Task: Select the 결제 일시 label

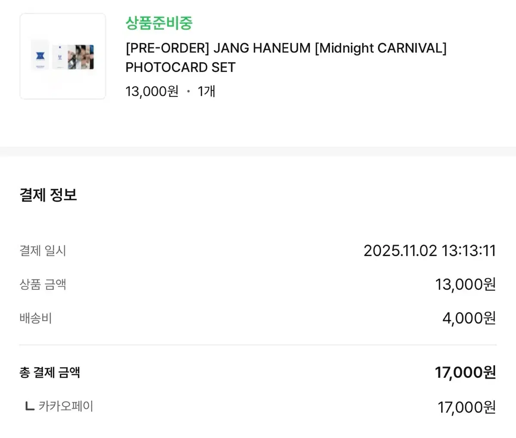Action: coord(43,251)
